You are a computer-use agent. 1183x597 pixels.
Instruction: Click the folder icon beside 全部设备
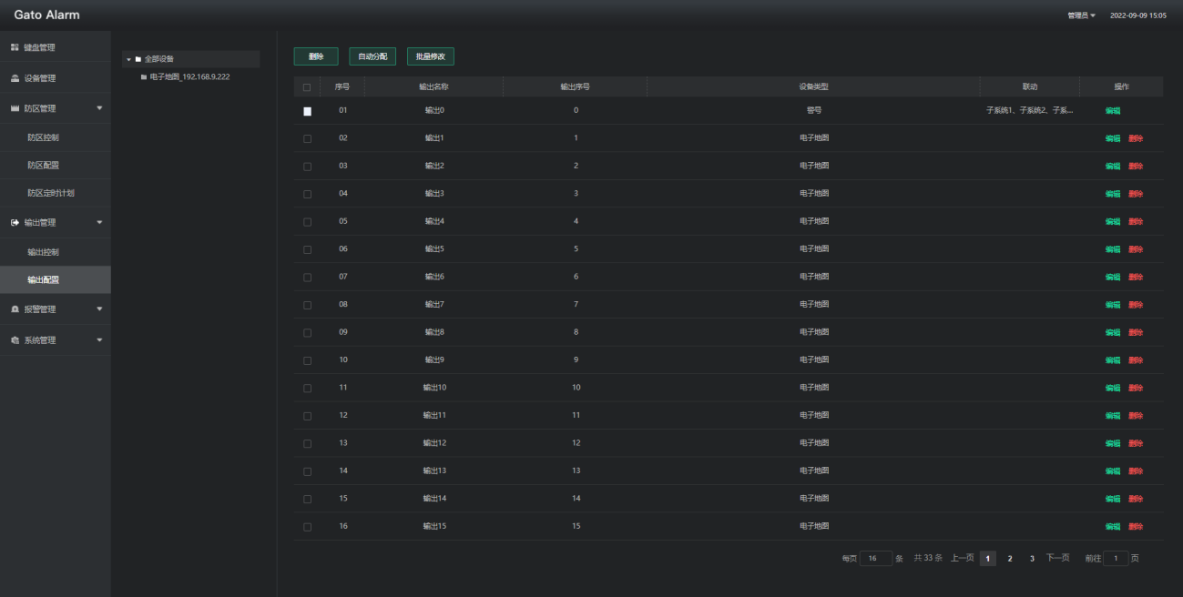point(138,59)
